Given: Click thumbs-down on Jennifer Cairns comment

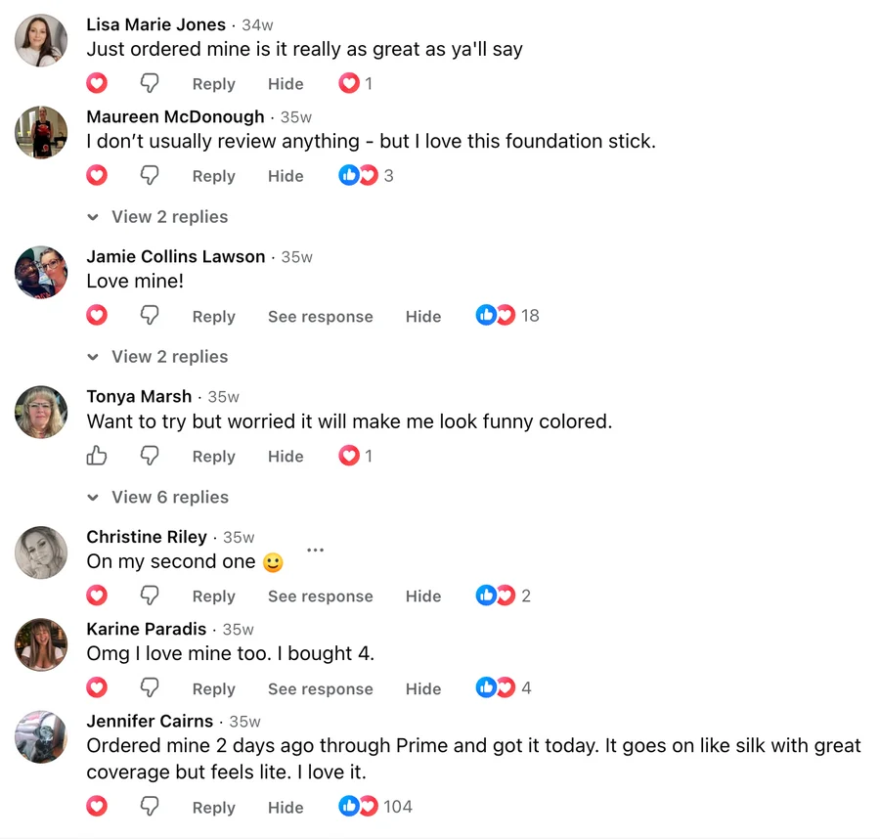Looking at the screenshot, I should [150, 807].
